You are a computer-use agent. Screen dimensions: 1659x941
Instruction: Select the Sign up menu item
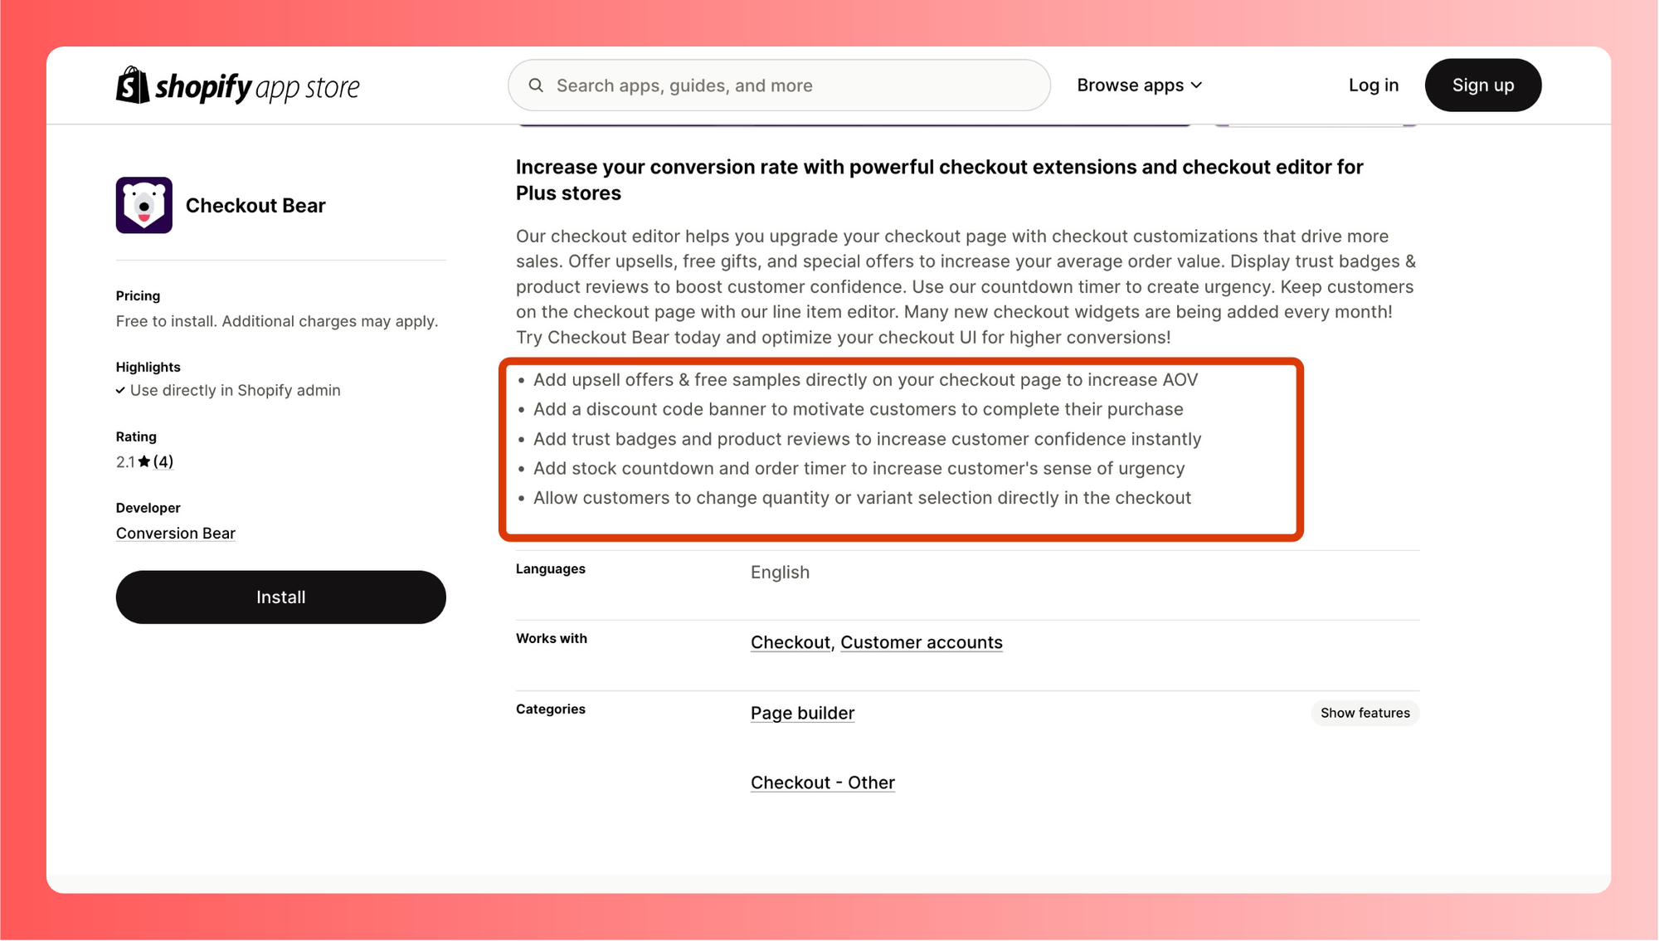1482,83
